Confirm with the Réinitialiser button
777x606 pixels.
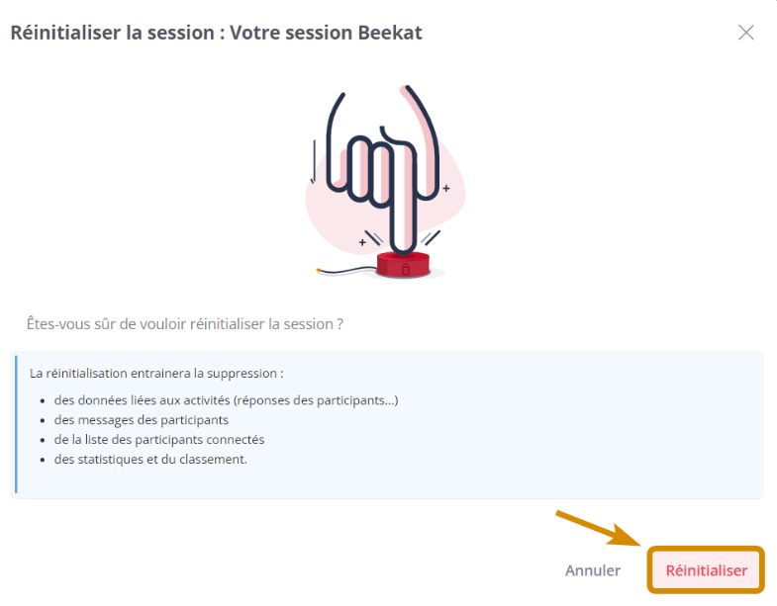(x=706, y=570)
